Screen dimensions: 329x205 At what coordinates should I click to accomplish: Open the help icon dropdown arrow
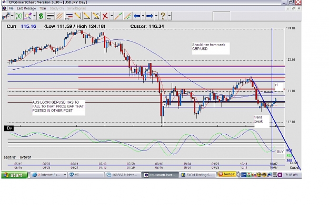170,16
